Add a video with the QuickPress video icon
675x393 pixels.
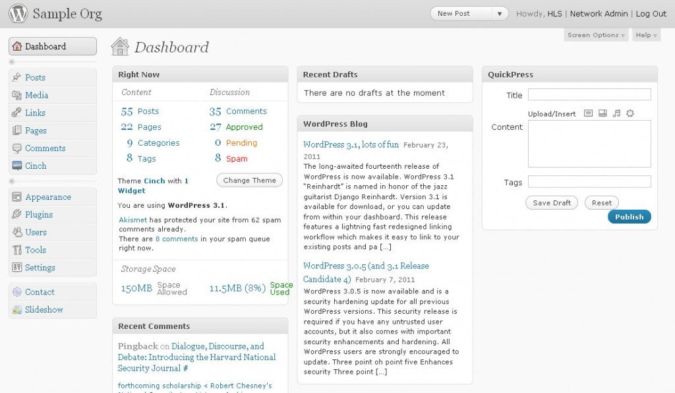tap(602, 113)
